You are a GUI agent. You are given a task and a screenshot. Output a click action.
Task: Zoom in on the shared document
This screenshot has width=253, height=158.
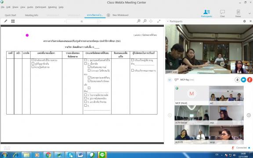(x=139, y=21)
